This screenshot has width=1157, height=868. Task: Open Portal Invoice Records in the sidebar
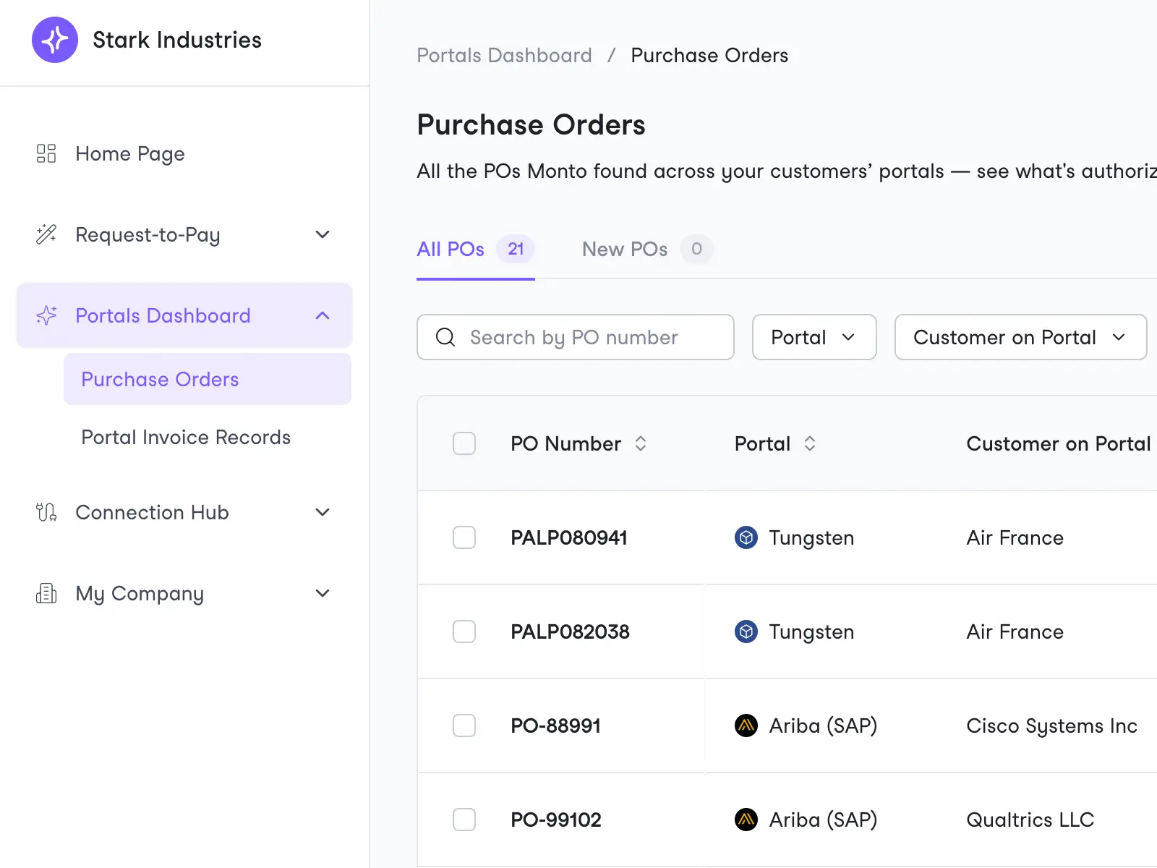click(186, 437)
